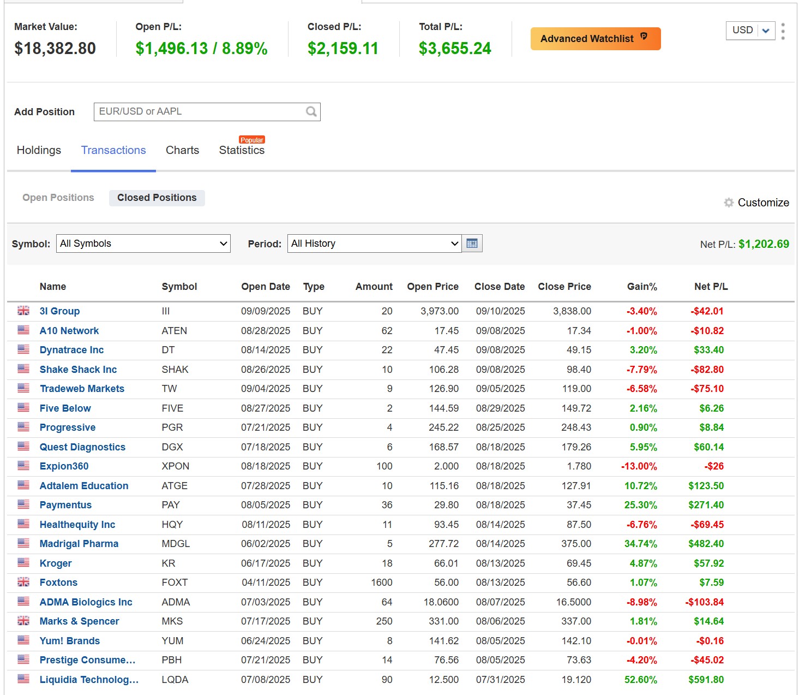Image resolution: width=799 pixels, height=695 pixels.
Task: Open the Period All History dropdown
Action: 374,243
